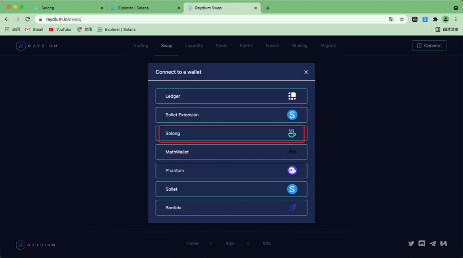Close the Solong browser tab
Image resolution: width=463 pixels, height=258 pixels.
[102, 8]
